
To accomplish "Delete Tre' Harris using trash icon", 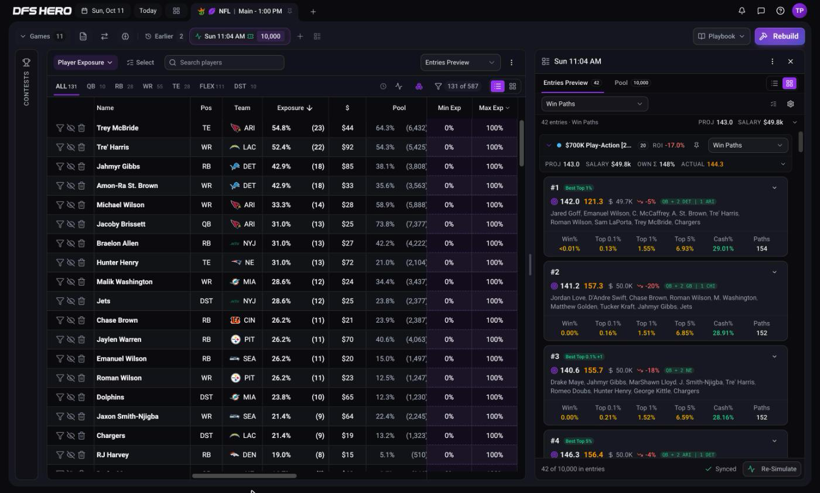I will (81, 147).
